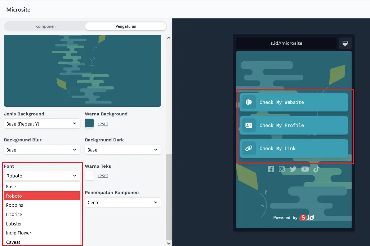Open the Jenis Background dropdown
Viewport: 370px width, 246px height.
click(x=42, y=124)
